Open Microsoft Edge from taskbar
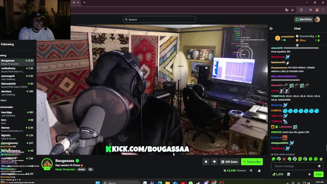327x184 pixels. click(x=160, y=182)
